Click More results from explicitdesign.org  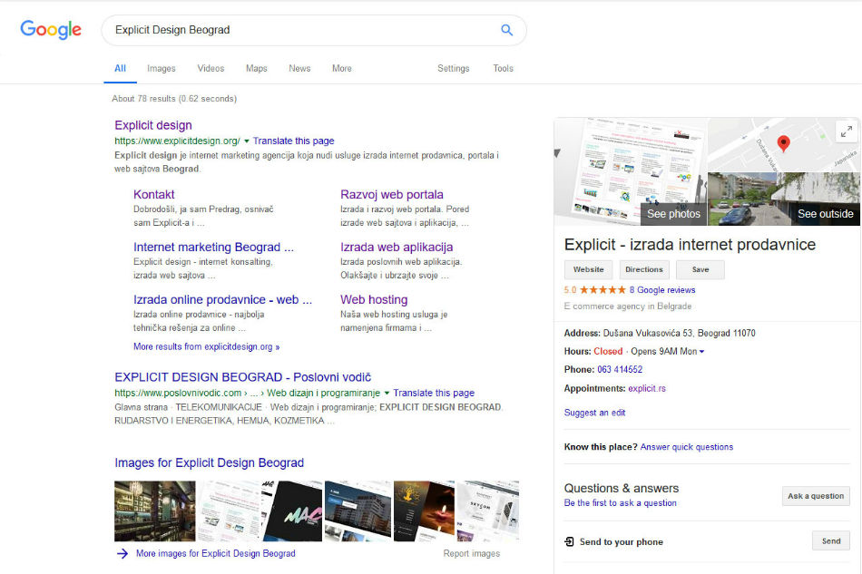206,346
